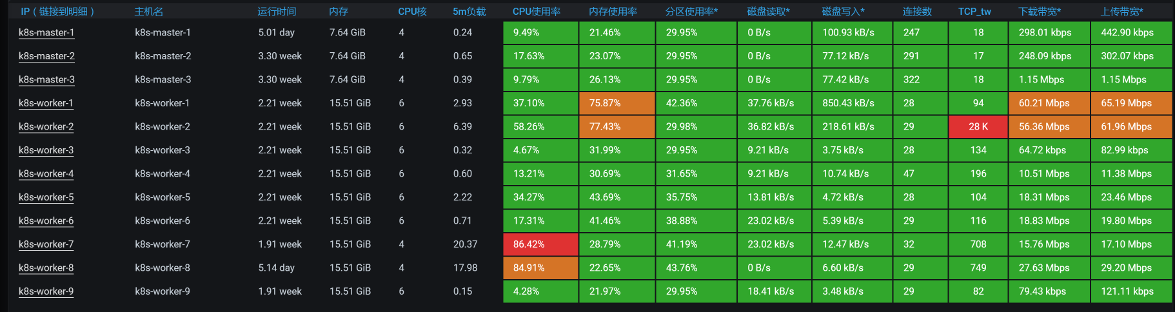1175x312 pixels.
Task: Select the red 86.42% CPU usage cell
Action: tap(540, 244)
